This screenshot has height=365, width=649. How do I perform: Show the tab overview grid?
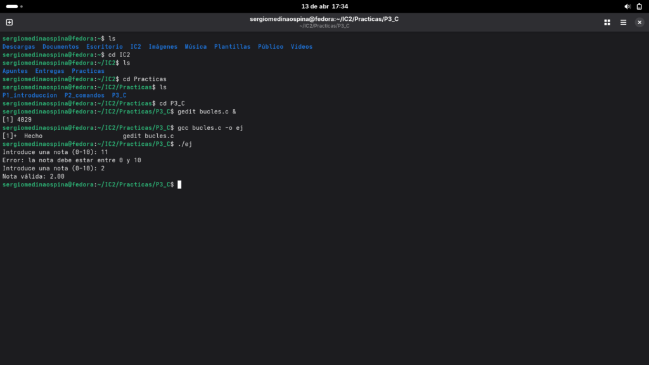pos(607,22)
